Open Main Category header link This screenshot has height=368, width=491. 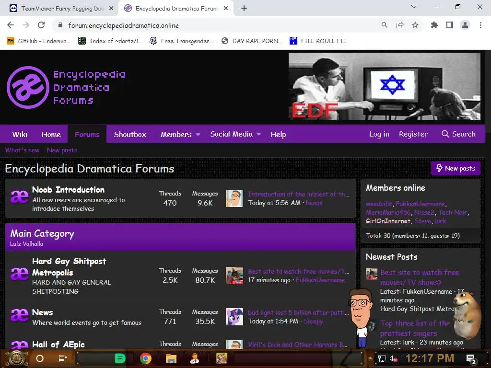(x=42, y=233)
